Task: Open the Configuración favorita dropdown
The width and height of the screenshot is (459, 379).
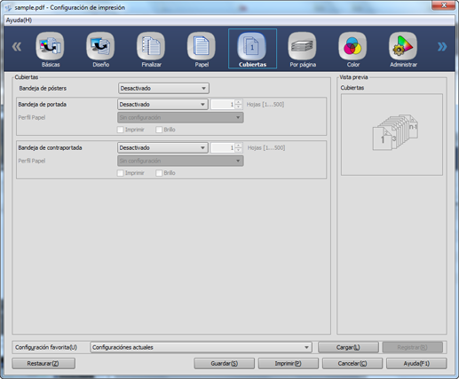Action: coord(201,347)
